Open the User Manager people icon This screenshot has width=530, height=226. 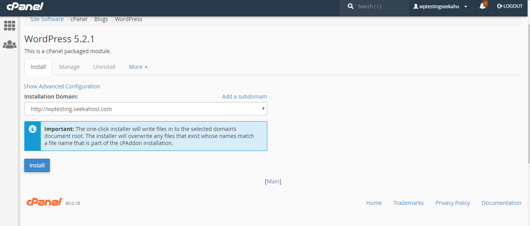(9, 45)
